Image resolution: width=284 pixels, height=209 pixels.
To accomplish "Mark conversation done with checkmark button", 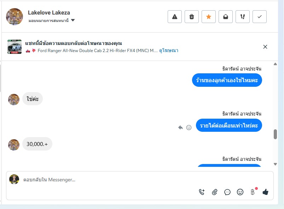I will click(260, 17).
